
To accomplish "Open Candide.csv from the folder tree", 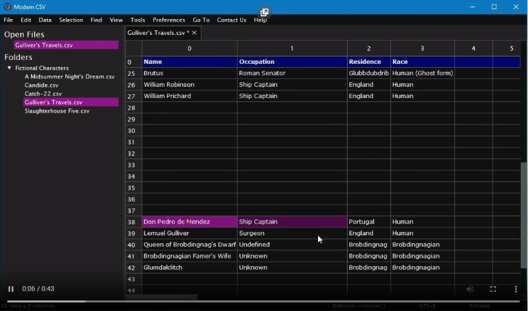I will [42, 85].
